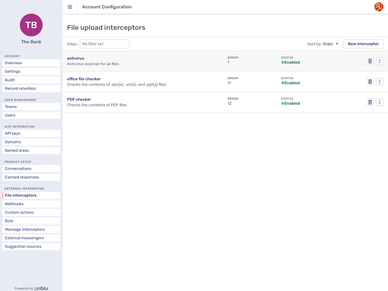Viewport: 388px width, 291px height.
Task: Click the filter input field
Action: tap(104, 44)
